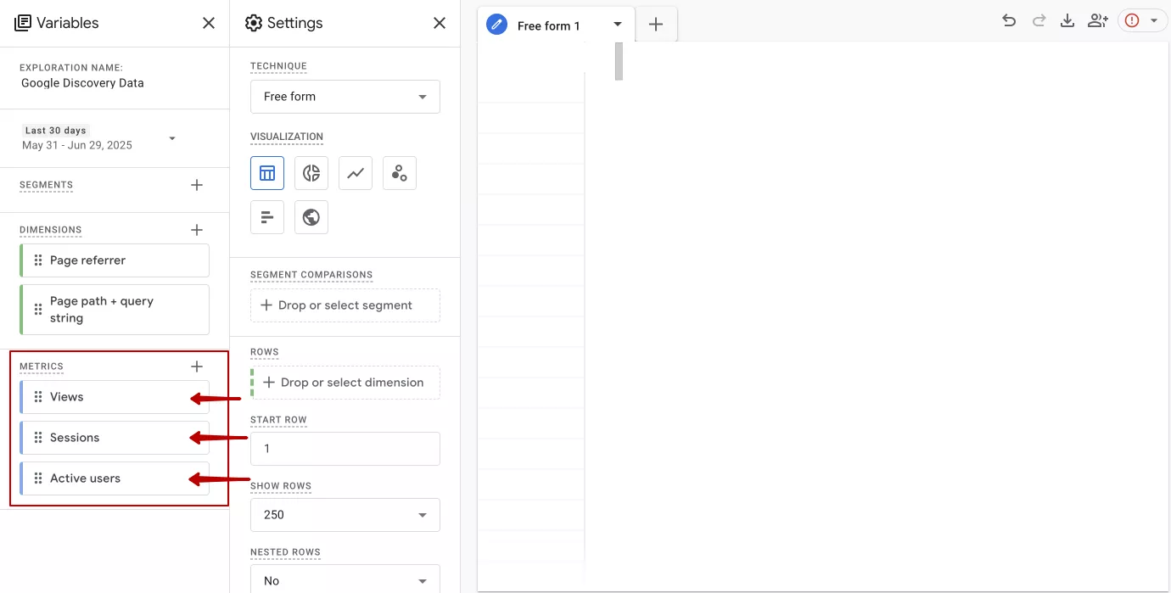Screen dimensions: 1171x593
Task: Select the table visualization icon
Action: [x=267, y=173]
